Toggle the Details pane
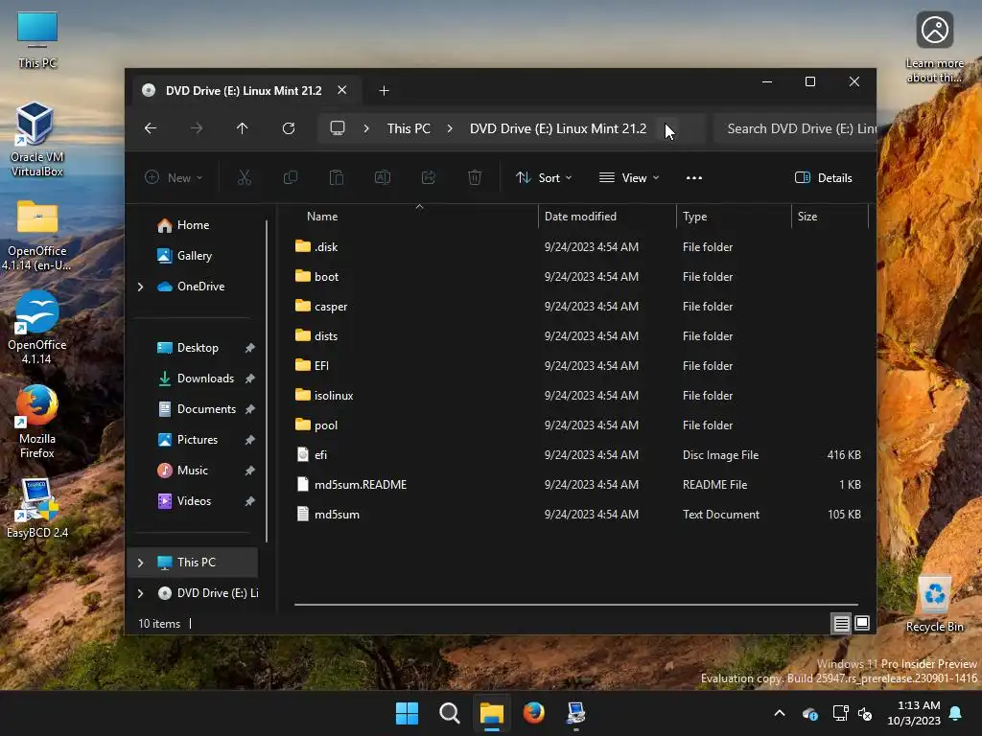This screenshot has height=736, width=982. point(823,177)
